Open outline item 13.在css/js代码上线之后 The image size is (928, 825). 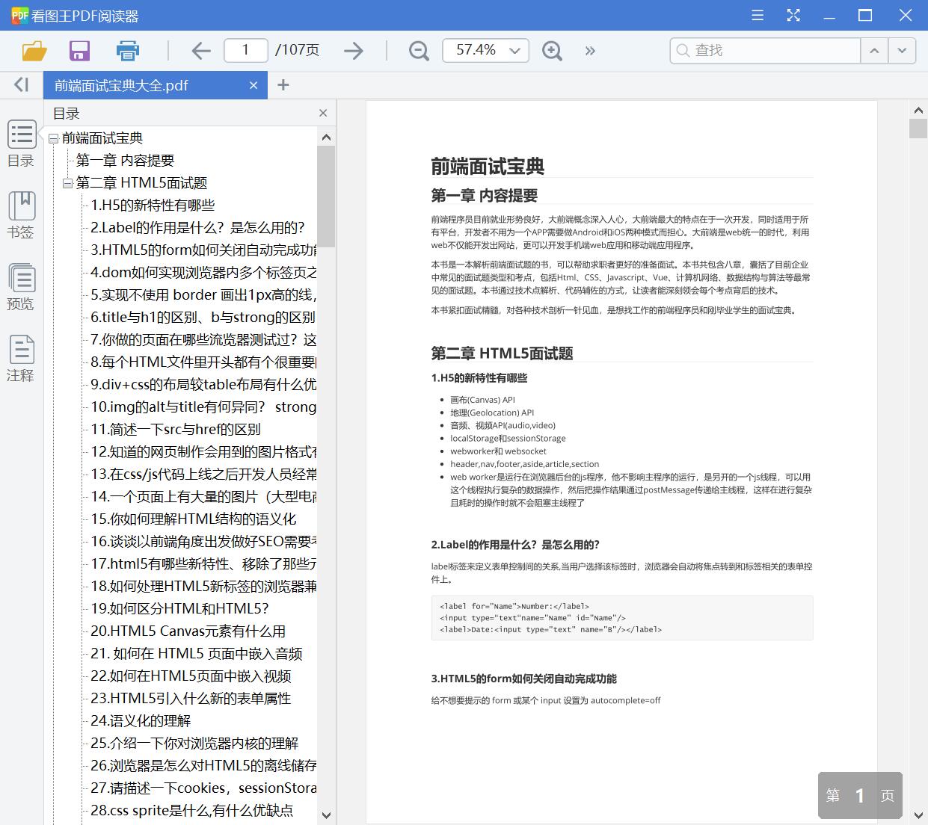pyautogui.click(x=203, y=475)
